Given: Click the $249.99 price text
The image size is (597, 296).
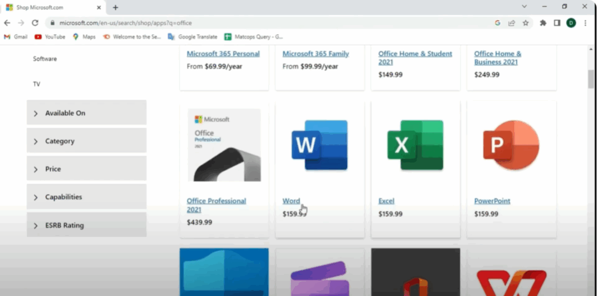Looking at the screenshot, I should pyautogui.click(x=487, y=75).
